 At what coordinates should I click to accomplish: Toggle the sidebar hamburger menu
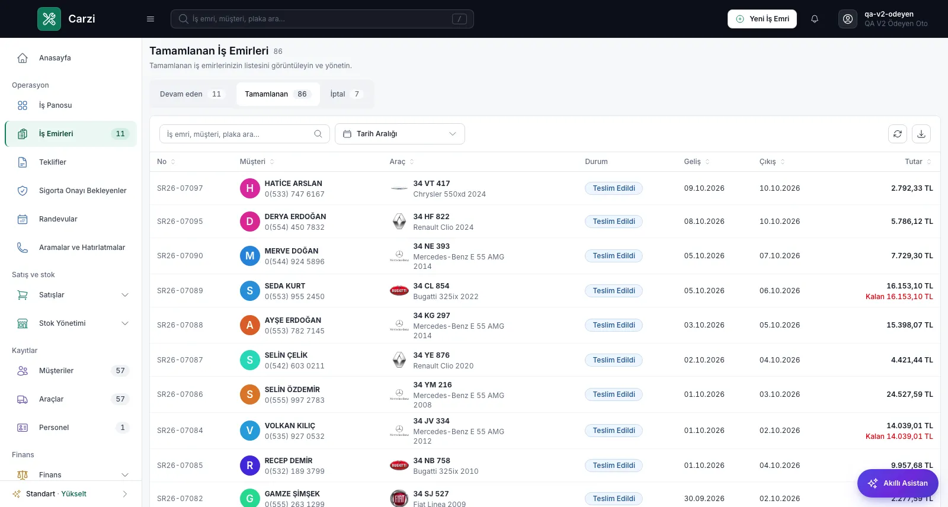coord(150,19)
